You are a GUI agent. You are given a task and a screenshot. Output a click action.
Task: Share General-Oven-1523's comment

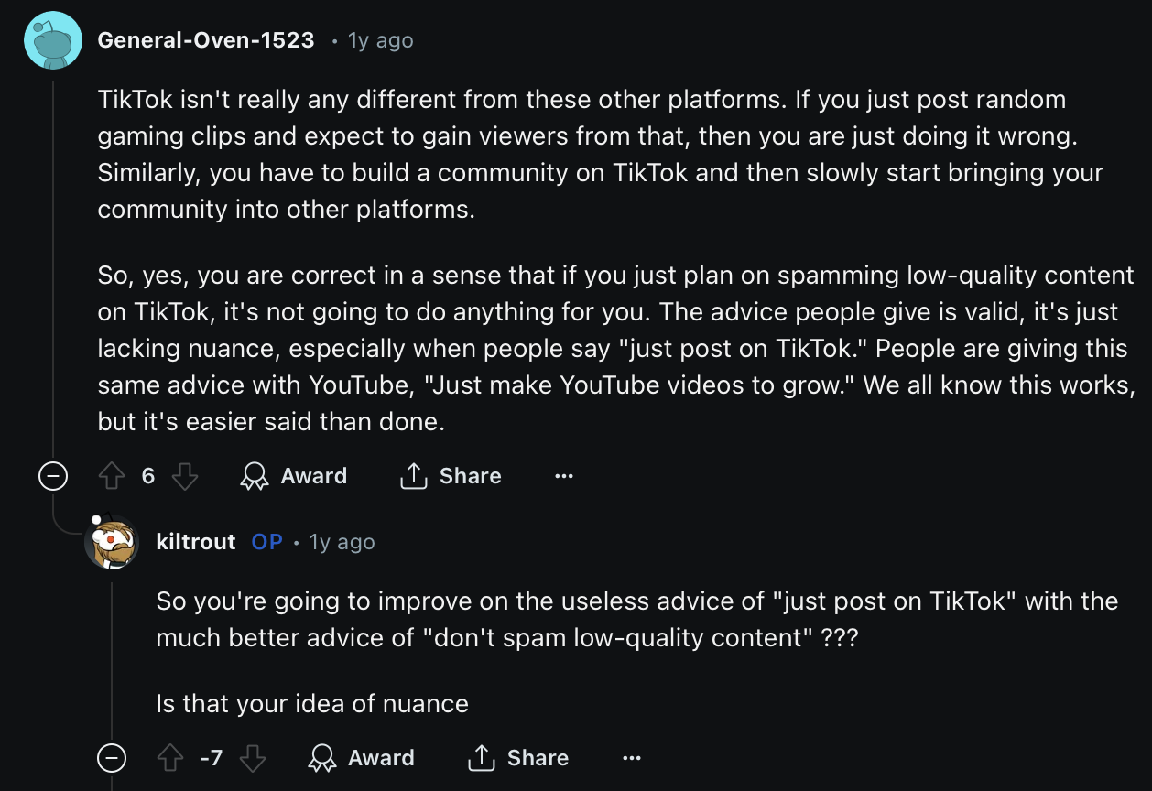pos(451,476)
